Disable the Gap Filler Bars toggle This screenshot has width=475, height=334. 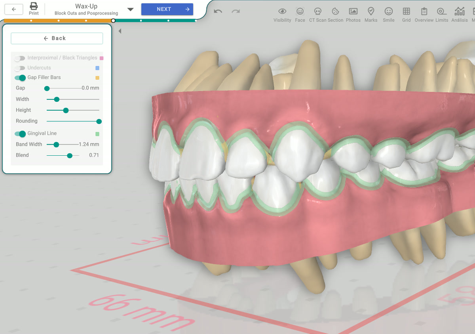pyautogui.click(x=20, y=78)
